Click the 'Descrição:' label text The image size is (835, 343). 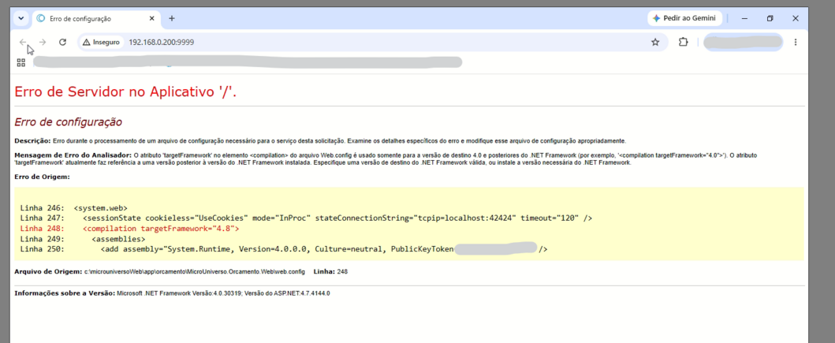32,141
